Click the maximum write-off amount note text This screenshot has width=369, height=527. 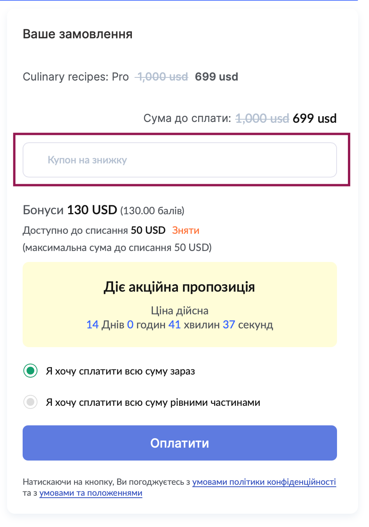tap(117, 247)
